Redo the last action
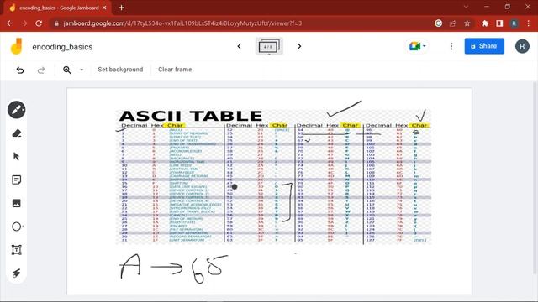The width and height of the screenshot is (538, 302). 41,70
